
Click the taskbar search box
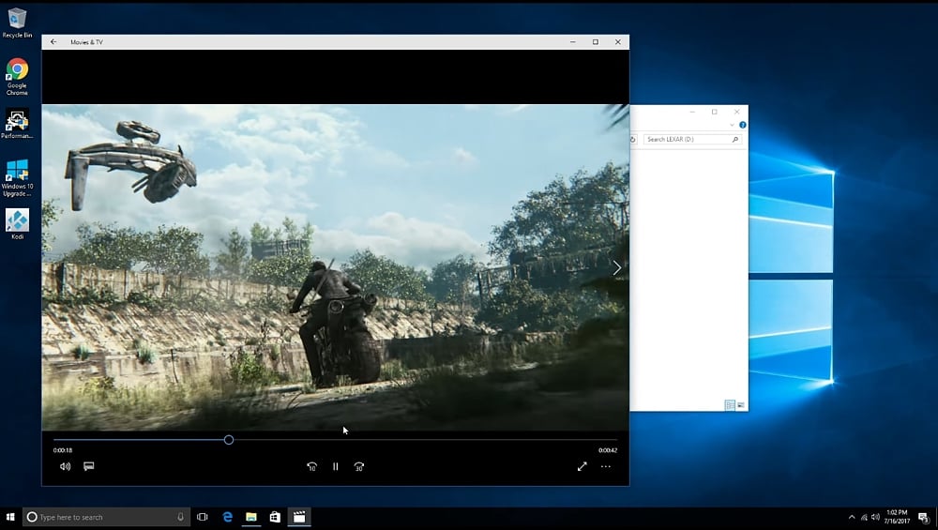pyautogui.click(x=107, y=517)
